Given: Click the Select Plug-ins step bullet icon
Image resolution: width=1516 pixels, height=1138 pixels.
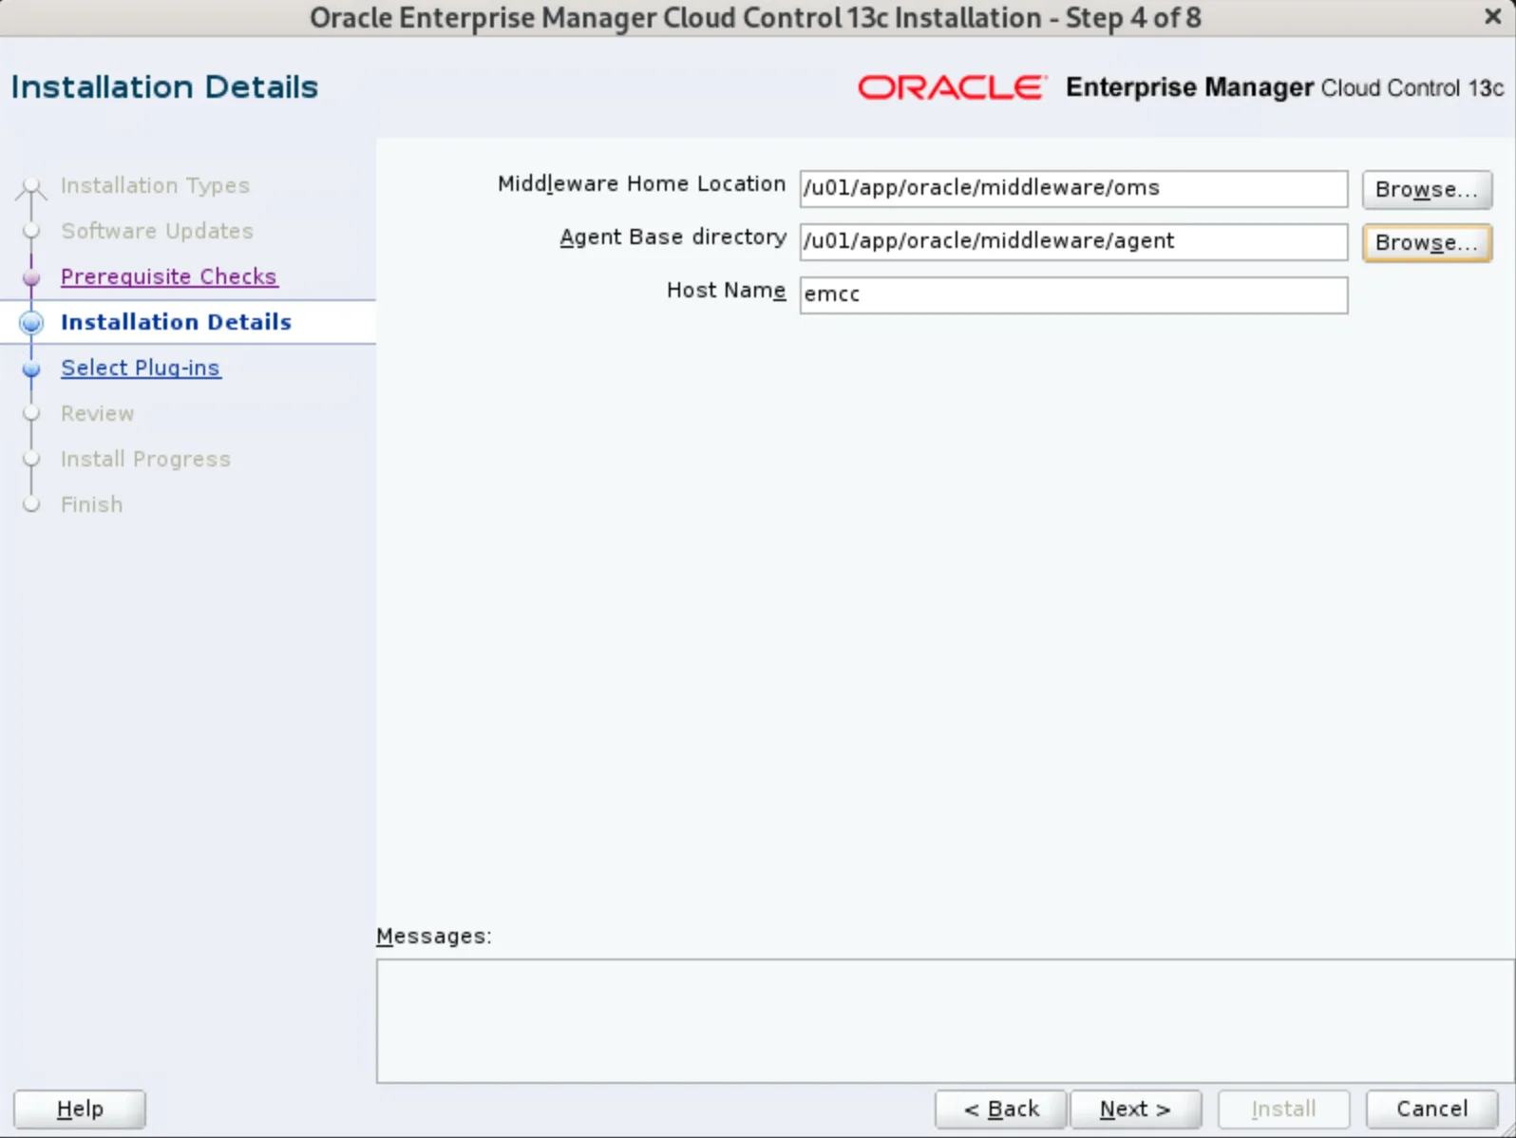Looking at the screenshot, I should point(31,369).
